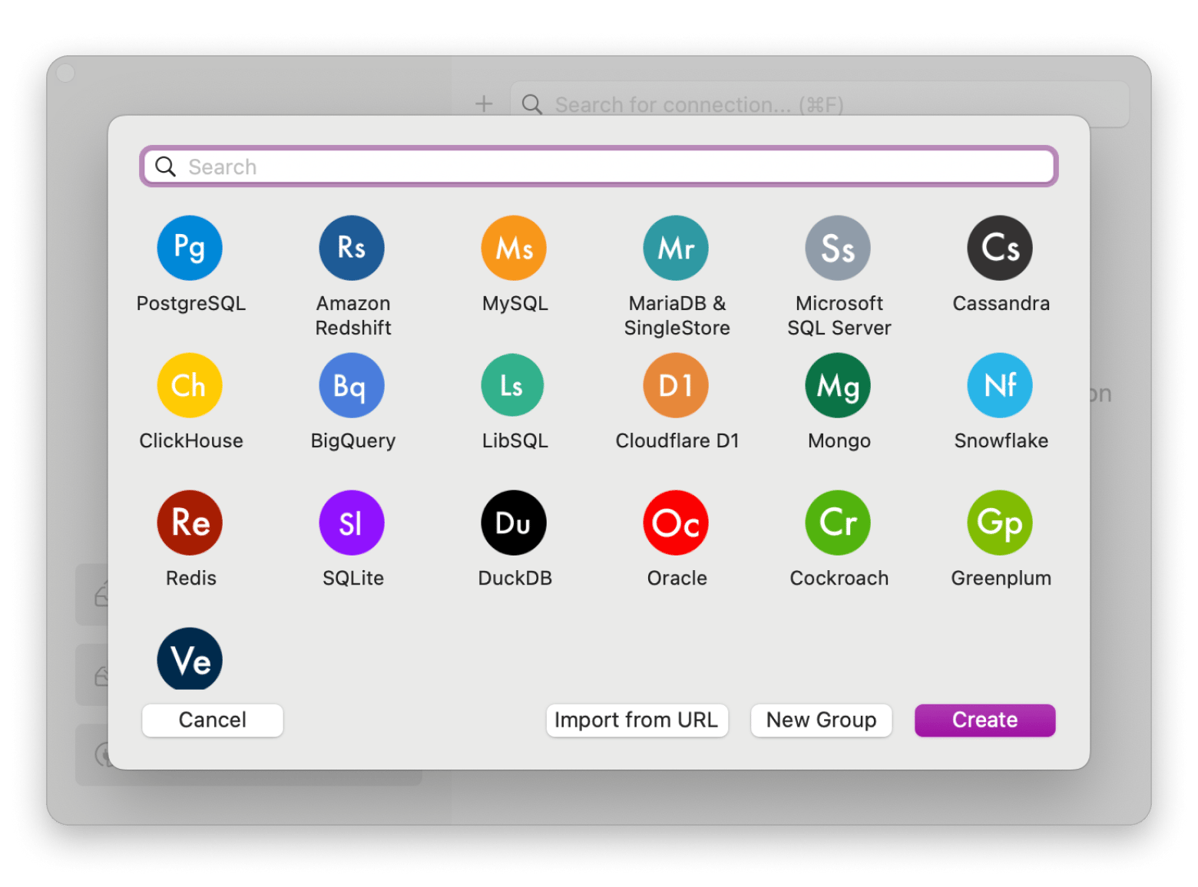
Task: Select the Redis database icon
Action: point(189,523)
